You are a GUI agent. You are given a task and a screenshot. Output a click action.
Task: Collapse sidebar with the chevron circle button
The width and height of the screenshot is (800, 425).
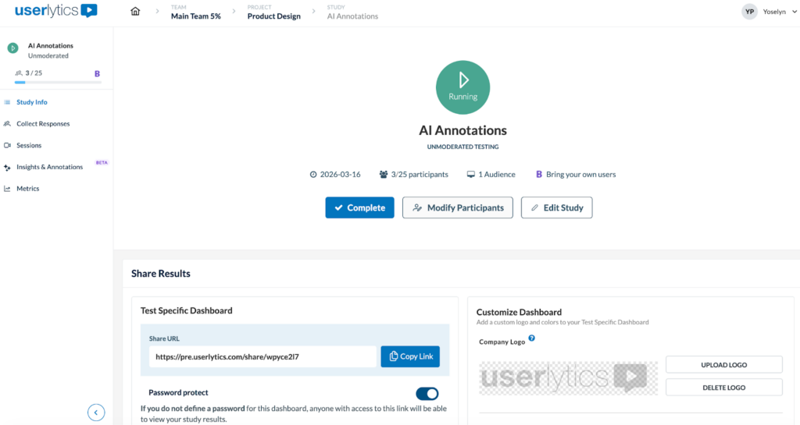coord(96,413)
